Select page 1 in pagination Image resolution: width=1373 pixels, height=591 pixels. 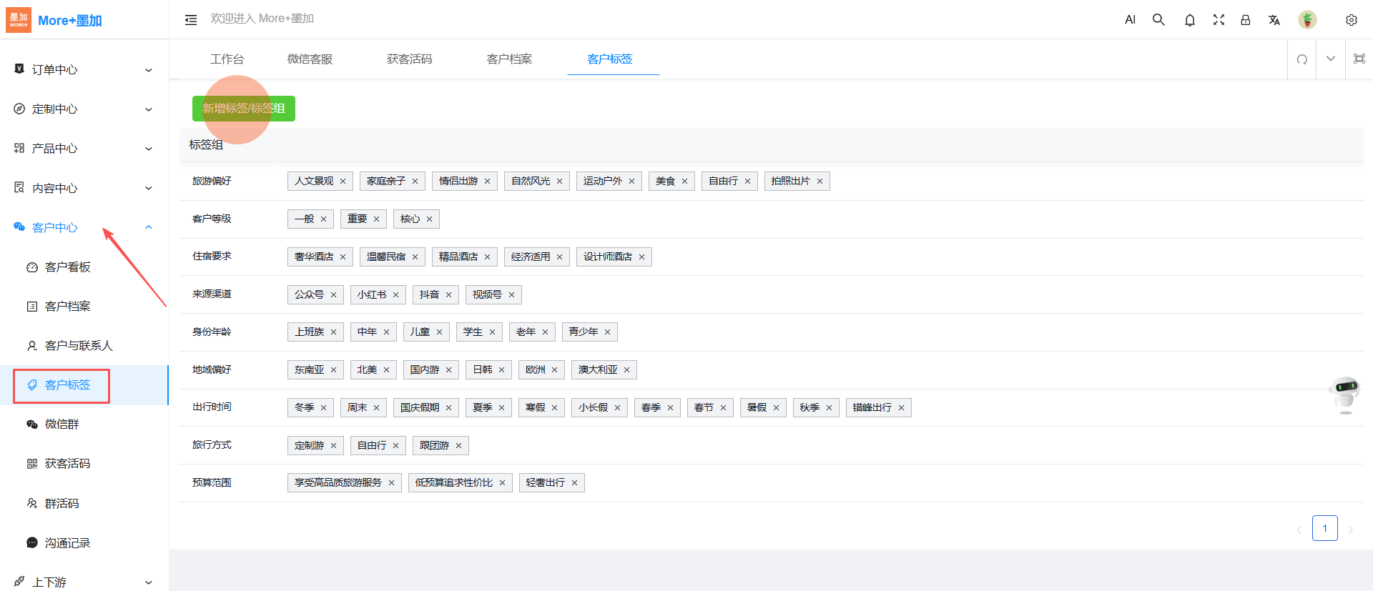pos(1324,529)
